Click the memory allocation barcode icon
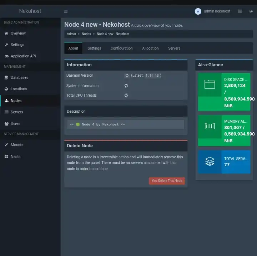The image size is (257, 256). [210, 126]
